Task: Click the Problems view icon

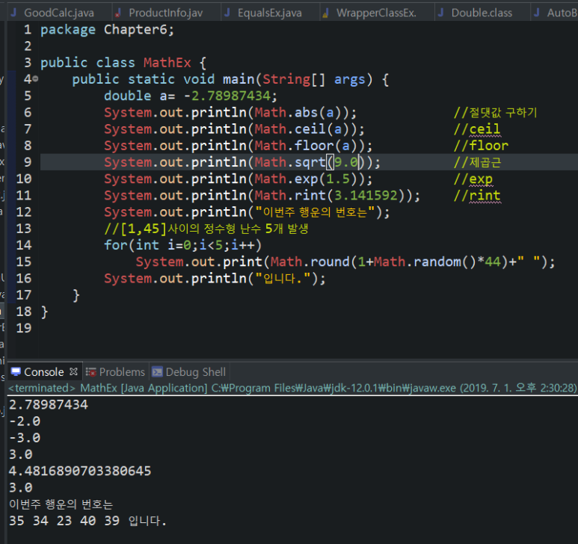Action: point(91,372)
